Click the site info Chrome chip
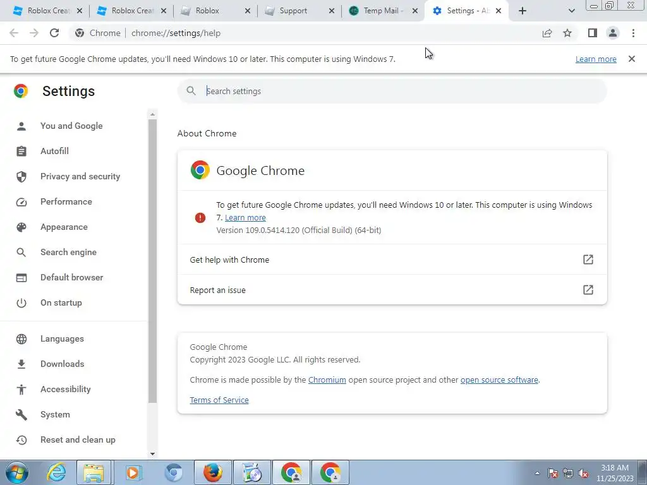The image size is (647, 485). [98, 33]
